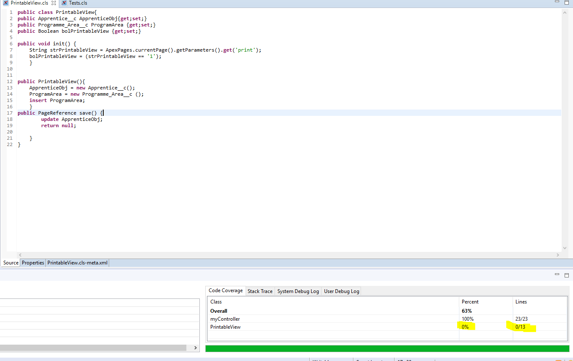Click line number 6 in the gutter

tap(11, 44)
